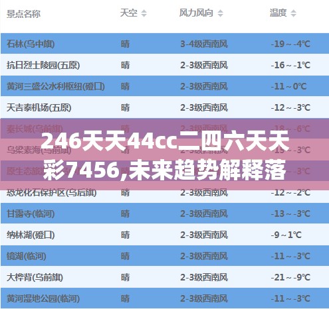Click wind 2-3级西南风 for 天吉泰机场
329x309 pixels.
point(204,107)
